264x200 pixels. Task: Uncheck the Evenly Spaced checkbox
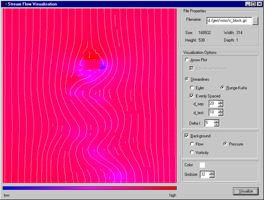pyautogui.click(x=192, y=96)
